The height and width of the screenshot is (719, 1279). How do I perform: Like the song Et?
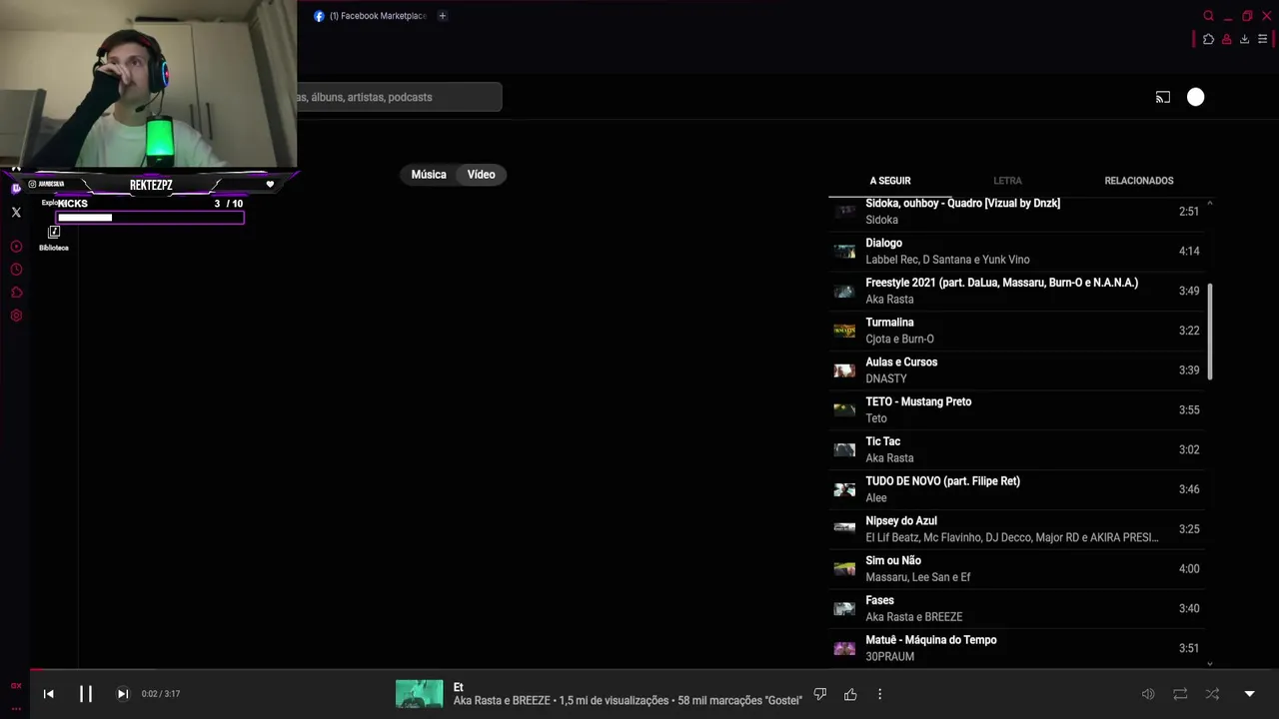pos(850,694)
